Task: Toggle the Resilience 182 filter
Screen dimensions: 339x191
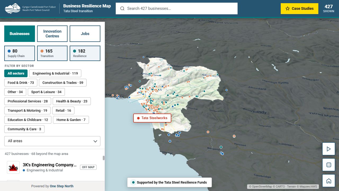Action: pyautogui.click(x=85, y=53)
